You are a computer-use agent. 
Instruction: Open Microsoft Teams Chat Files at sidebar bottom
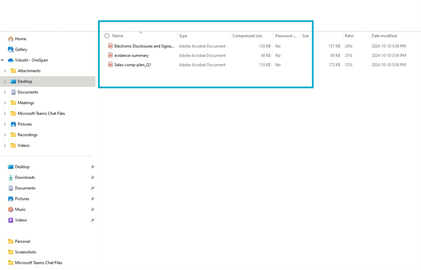[x=39, y=263]
